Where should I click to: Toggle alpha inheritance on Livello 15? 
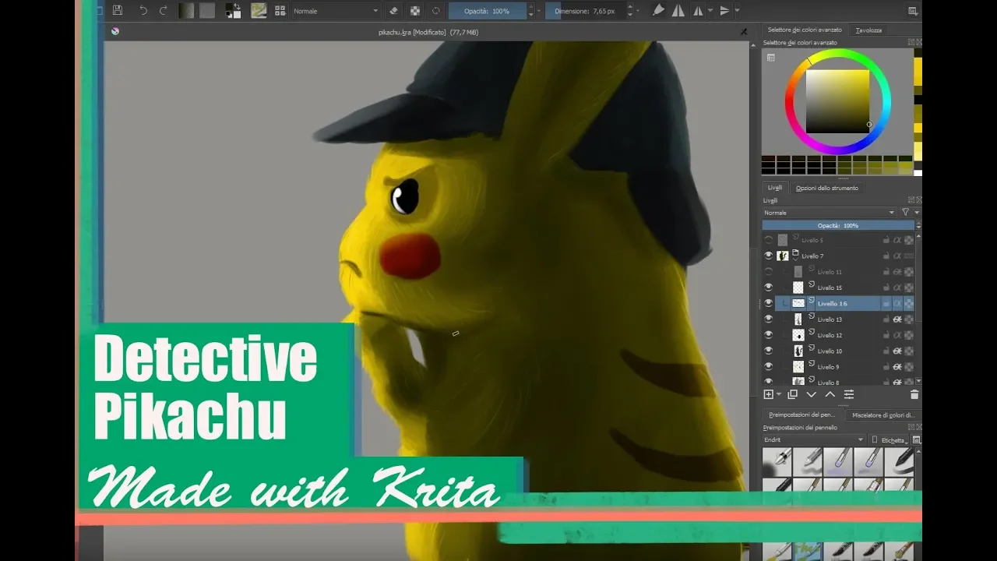897,288
